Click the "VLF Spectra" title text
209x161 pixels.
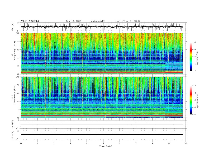(x=30, y=21)
